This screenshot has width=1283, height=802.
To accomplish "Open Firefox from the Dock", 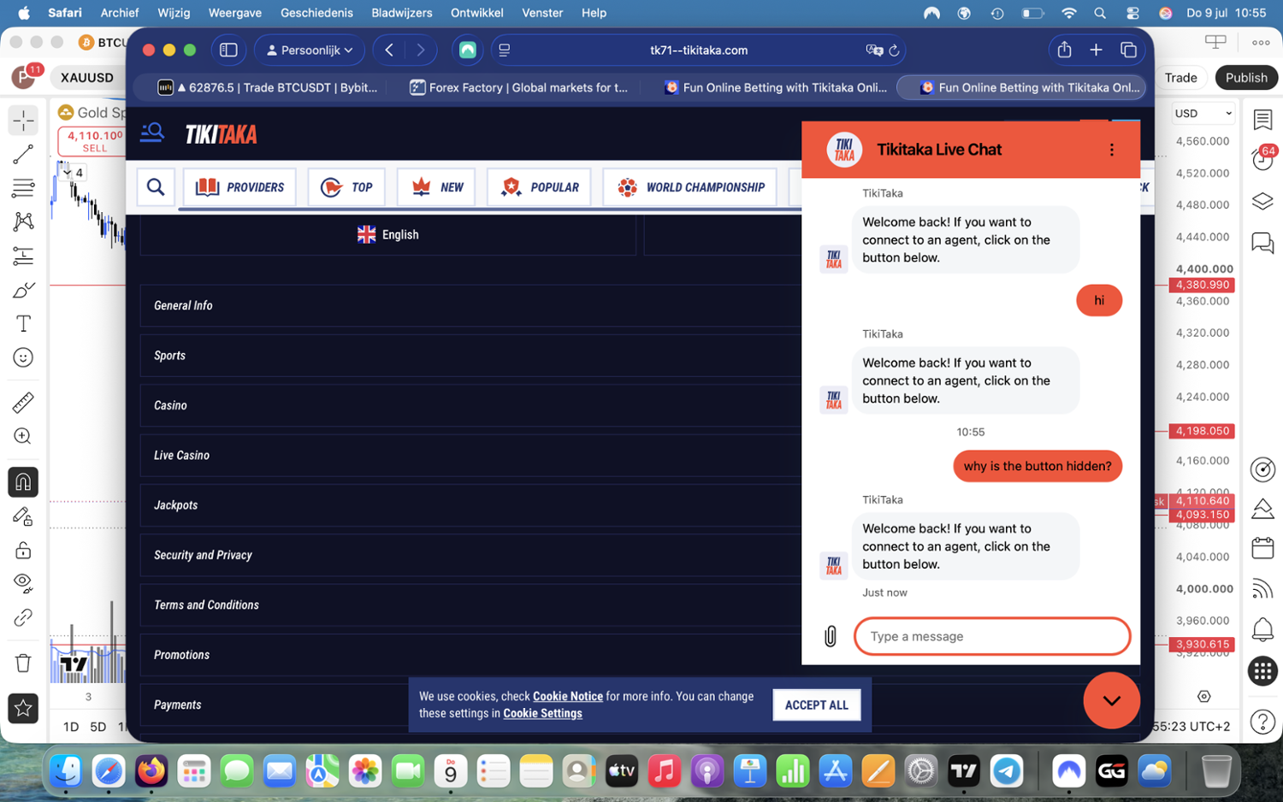I will [151, 771].
